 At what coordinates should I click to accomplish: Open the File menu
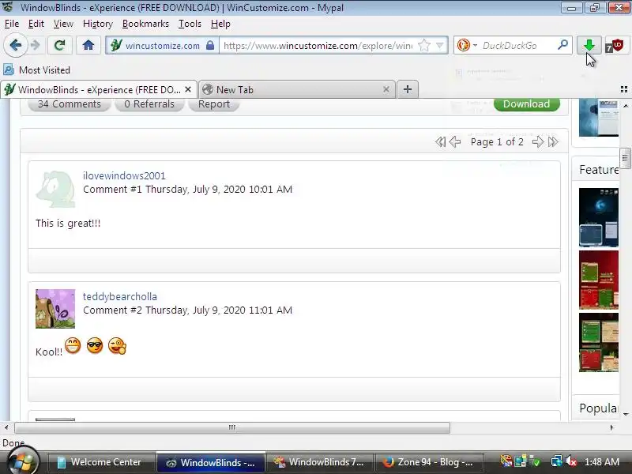point(12,24)
